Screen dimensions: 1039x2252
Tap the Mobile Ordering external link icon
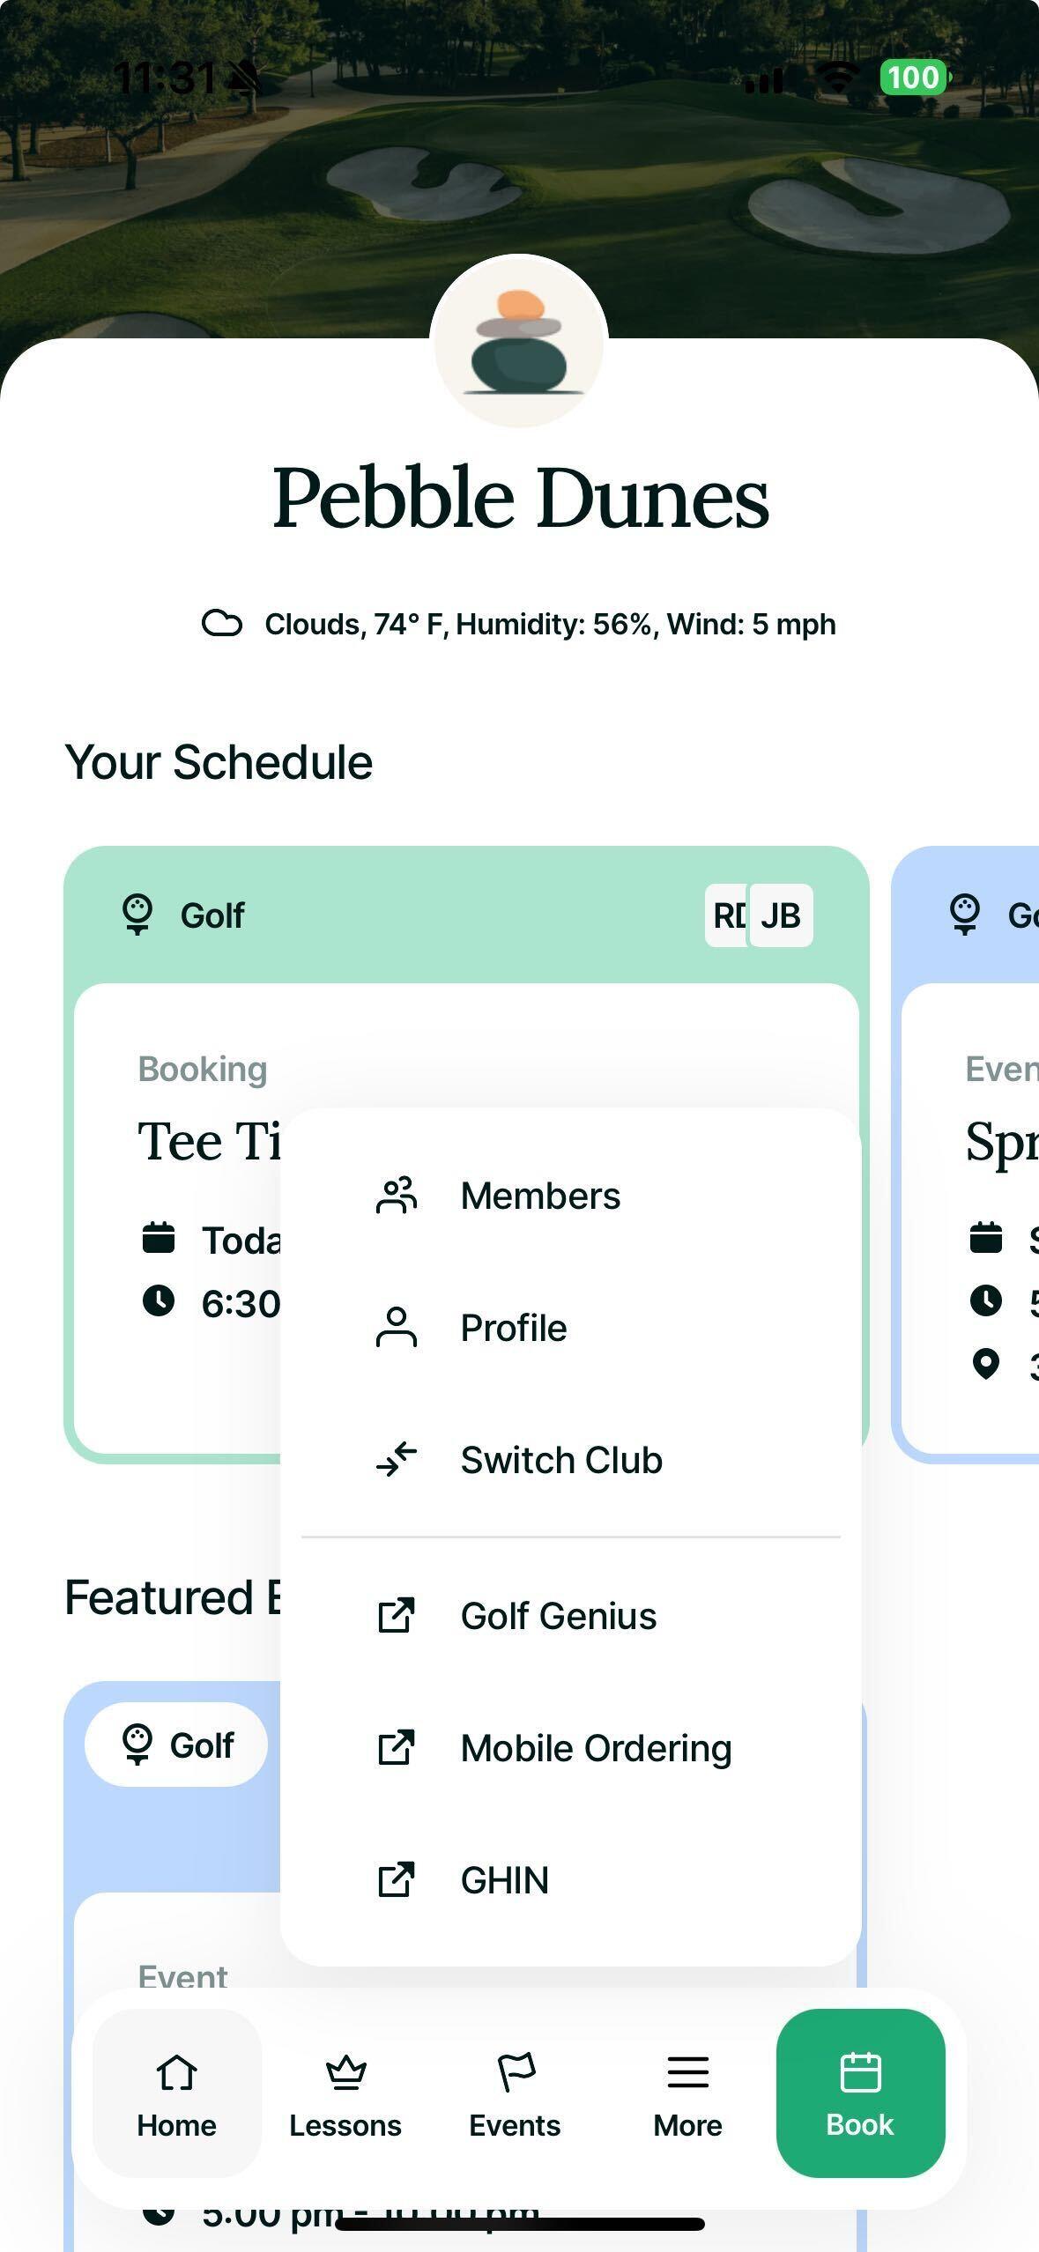tap(397, 1748)
